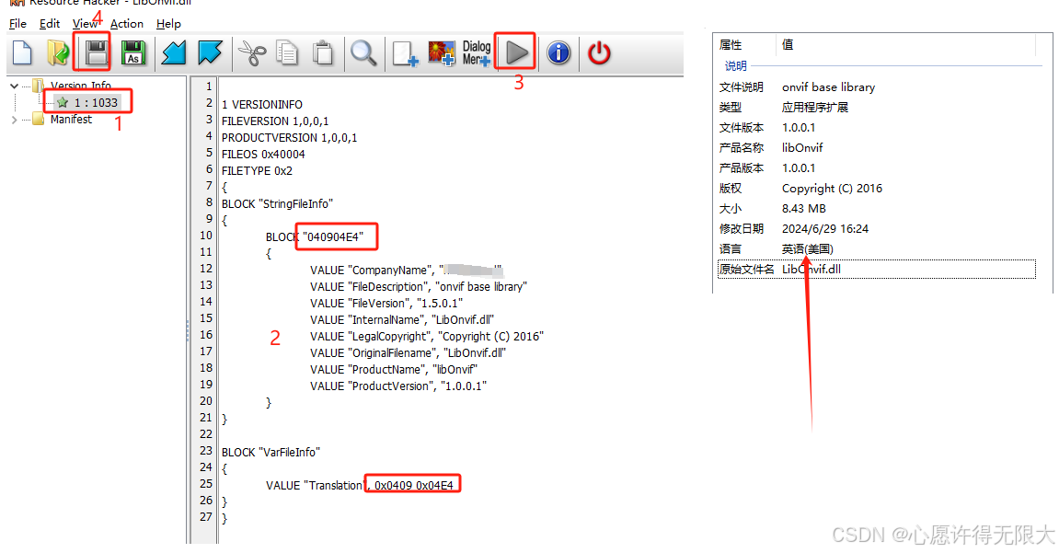The width and height of the screenshot is (1059, 553).
Task: Copy using the pages icon
Action: [288, 52]
